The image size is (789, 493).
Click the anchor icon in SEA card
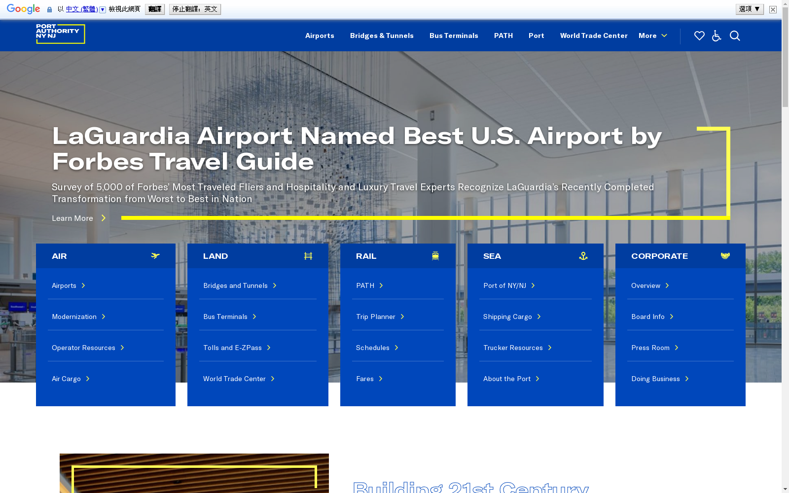click(583, 256)
